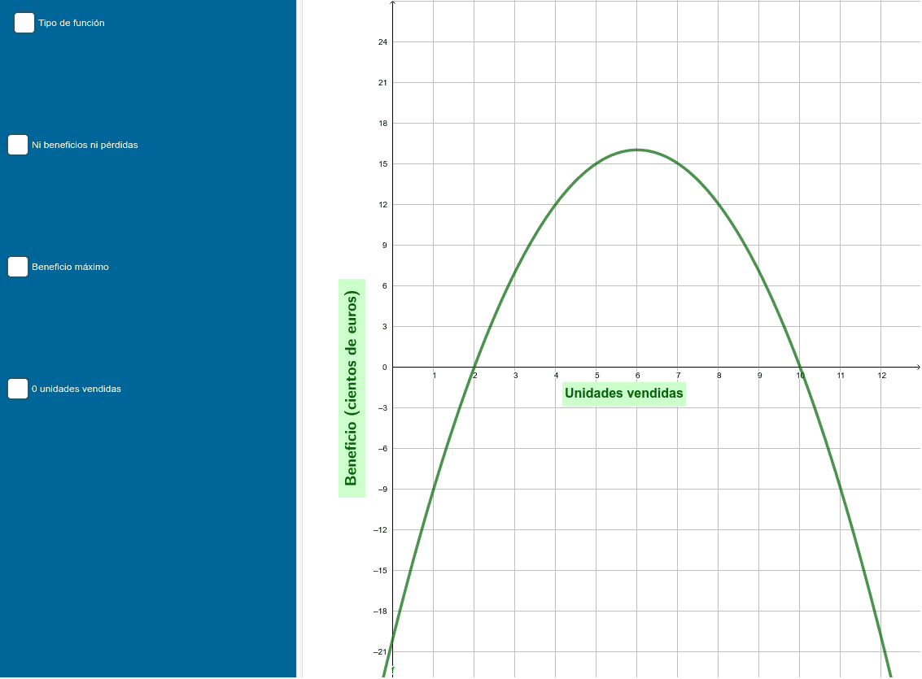This screenshot has height=679, width=922.
Task: Click the function label f near axis bottom
Action: point(393,670)
